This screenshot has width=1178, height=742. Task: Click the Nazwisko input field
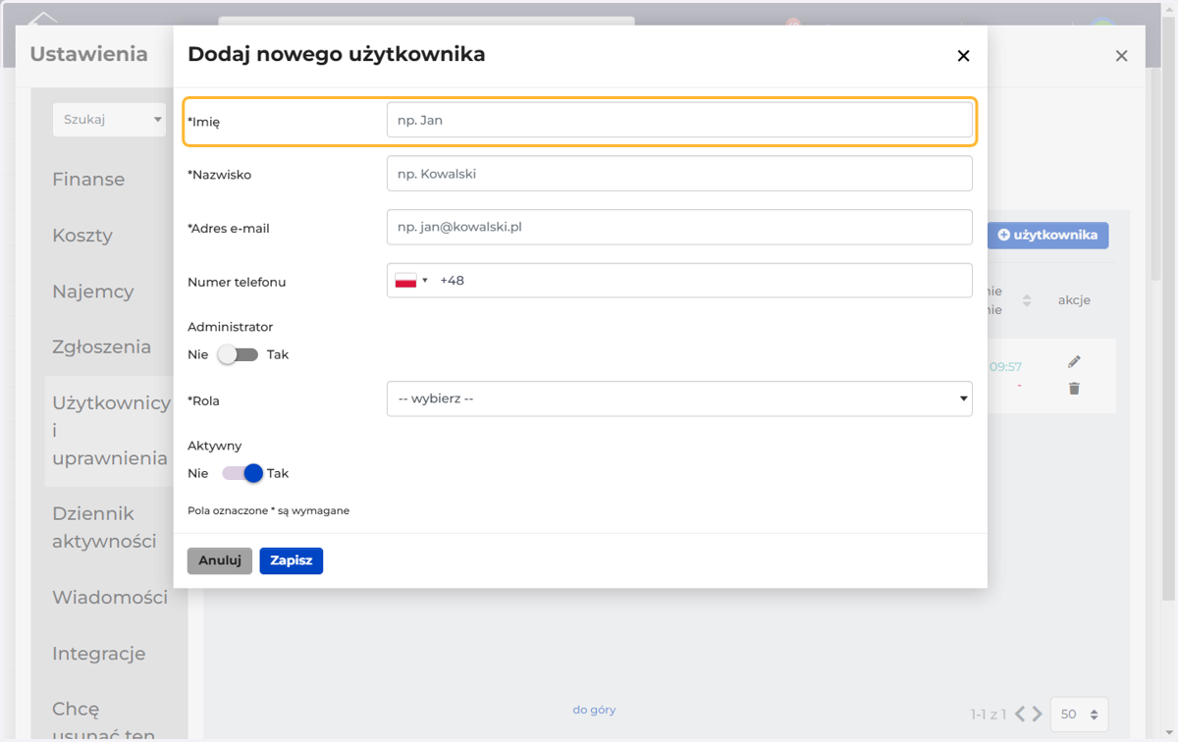coord(679,174)
